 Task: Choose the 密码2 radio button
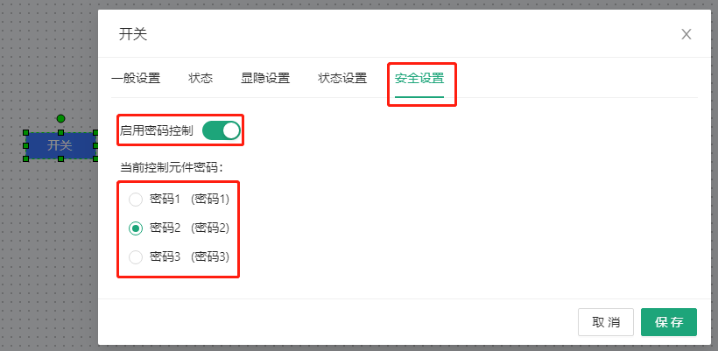[x=136, y=228]
